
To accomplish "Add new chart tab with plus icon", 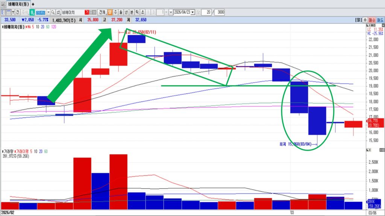I will click(33, 4).
